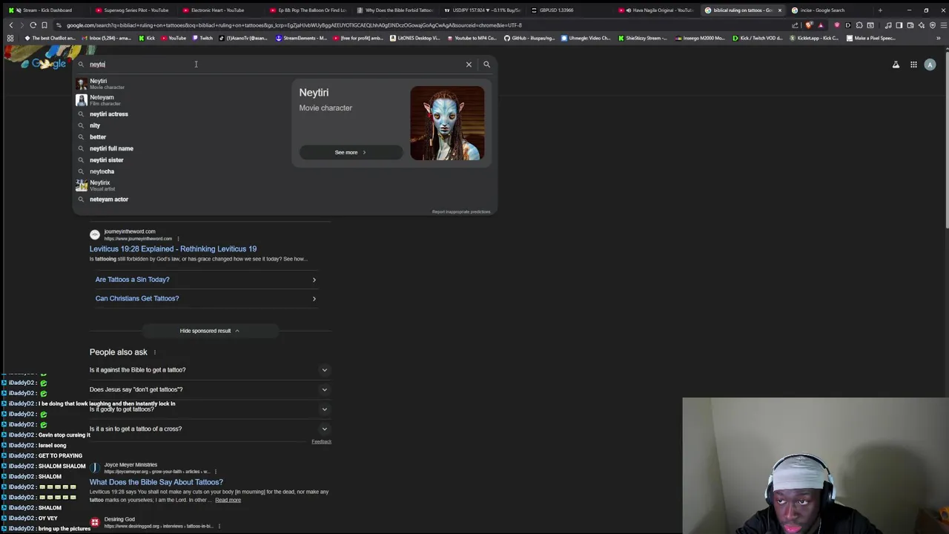The image size is (949, 534).
Task: Share this page icon in address bar
Action: point(796,25)
